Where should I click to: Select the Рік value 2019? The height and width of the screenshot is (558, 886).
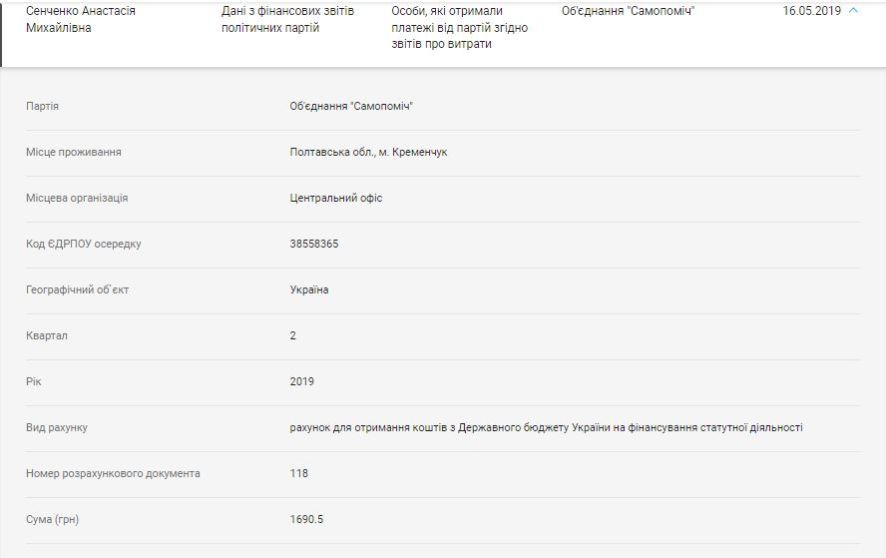pyautogui.click(x=301, y=381)
